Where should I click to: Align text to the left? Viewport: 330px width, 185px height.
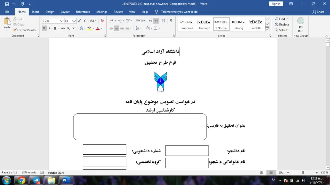[111, 28]
